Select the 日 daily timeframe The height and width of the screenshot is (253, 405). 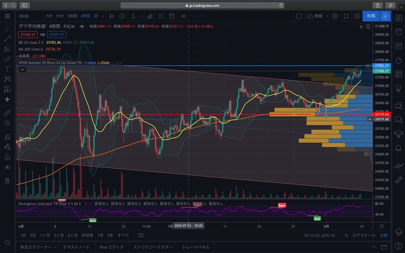point(96,16)
